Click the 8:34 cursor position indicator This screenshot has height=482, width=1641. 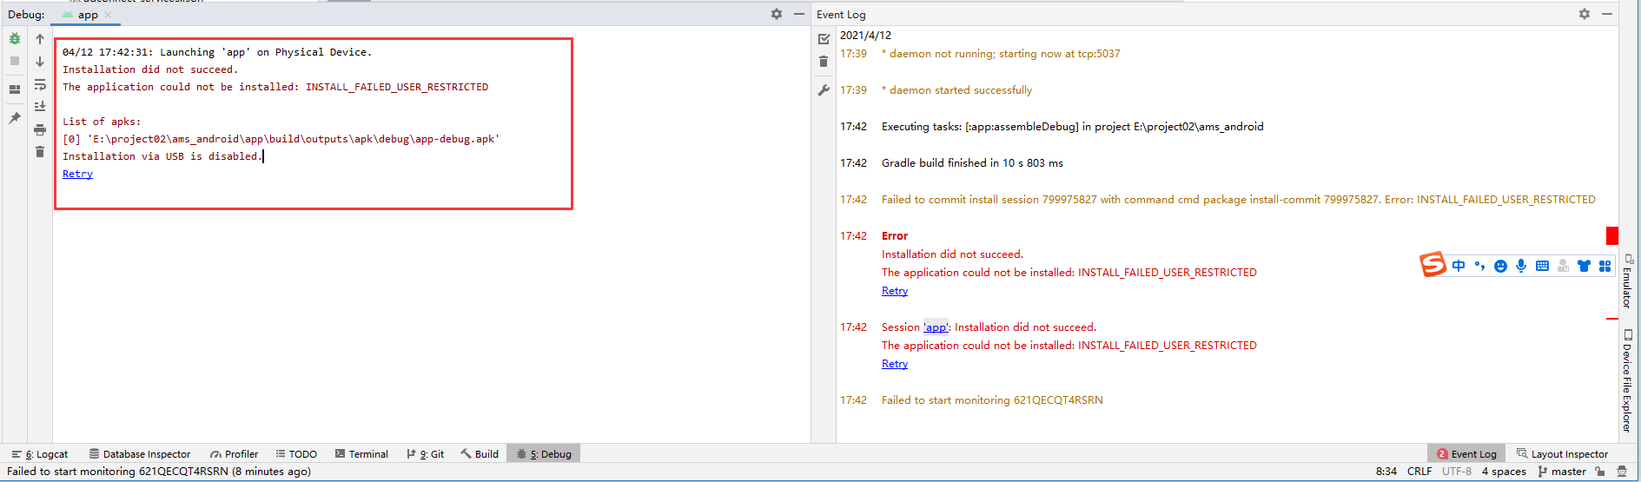point(1386,472)
